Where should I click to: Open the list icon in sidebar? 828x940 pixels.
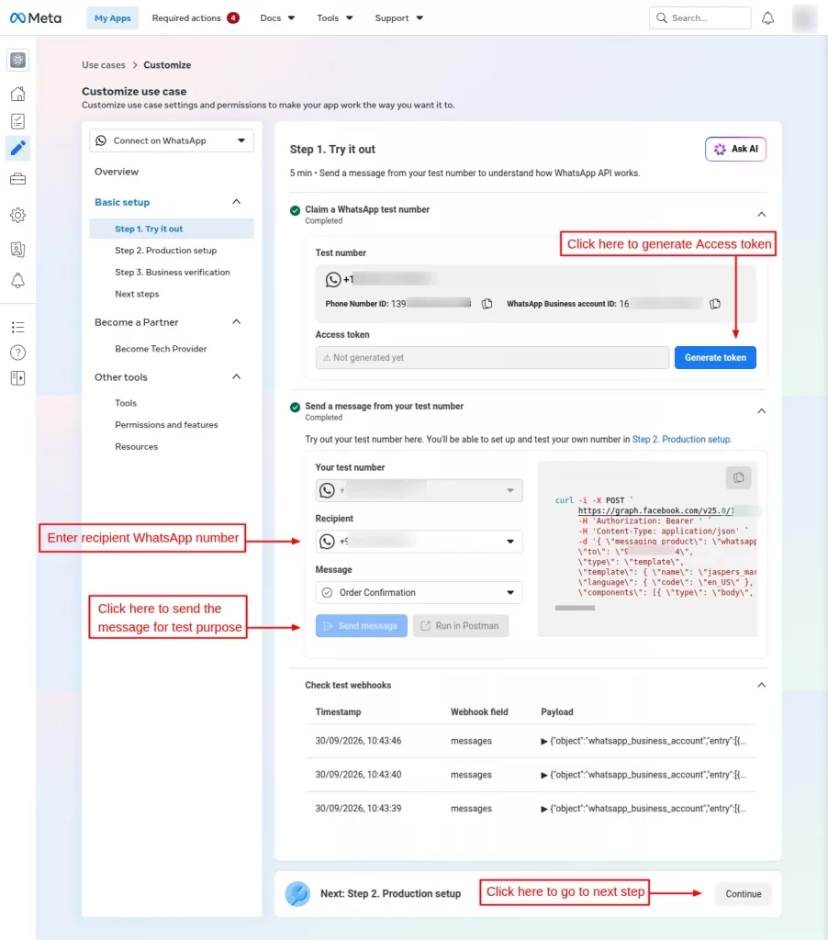point(18,327)
